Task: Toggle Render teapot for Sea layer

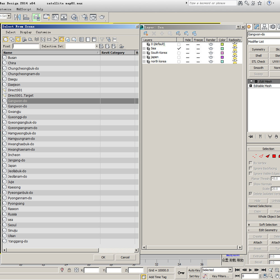Action: pyautogui.click(x=211, y=48)
